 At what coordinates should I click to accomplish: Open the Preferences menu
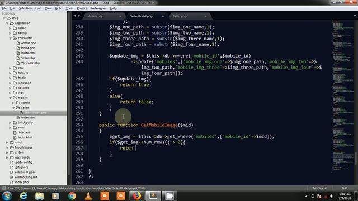[98, 8]
